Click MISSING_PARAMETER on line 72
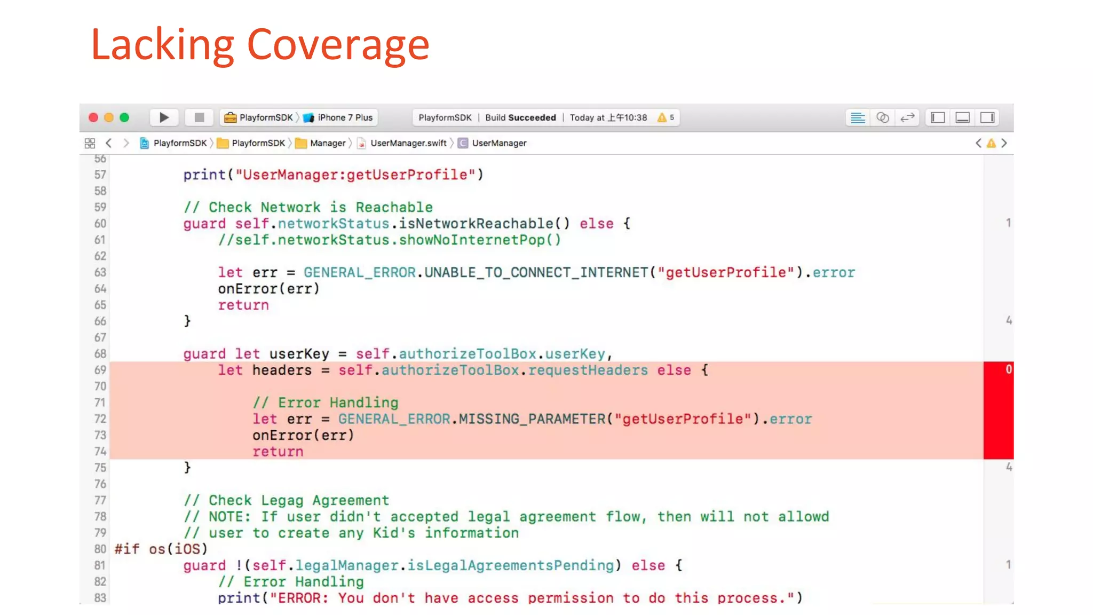Viewport: 1093px width, 615px height. click(x=532, y=419)
